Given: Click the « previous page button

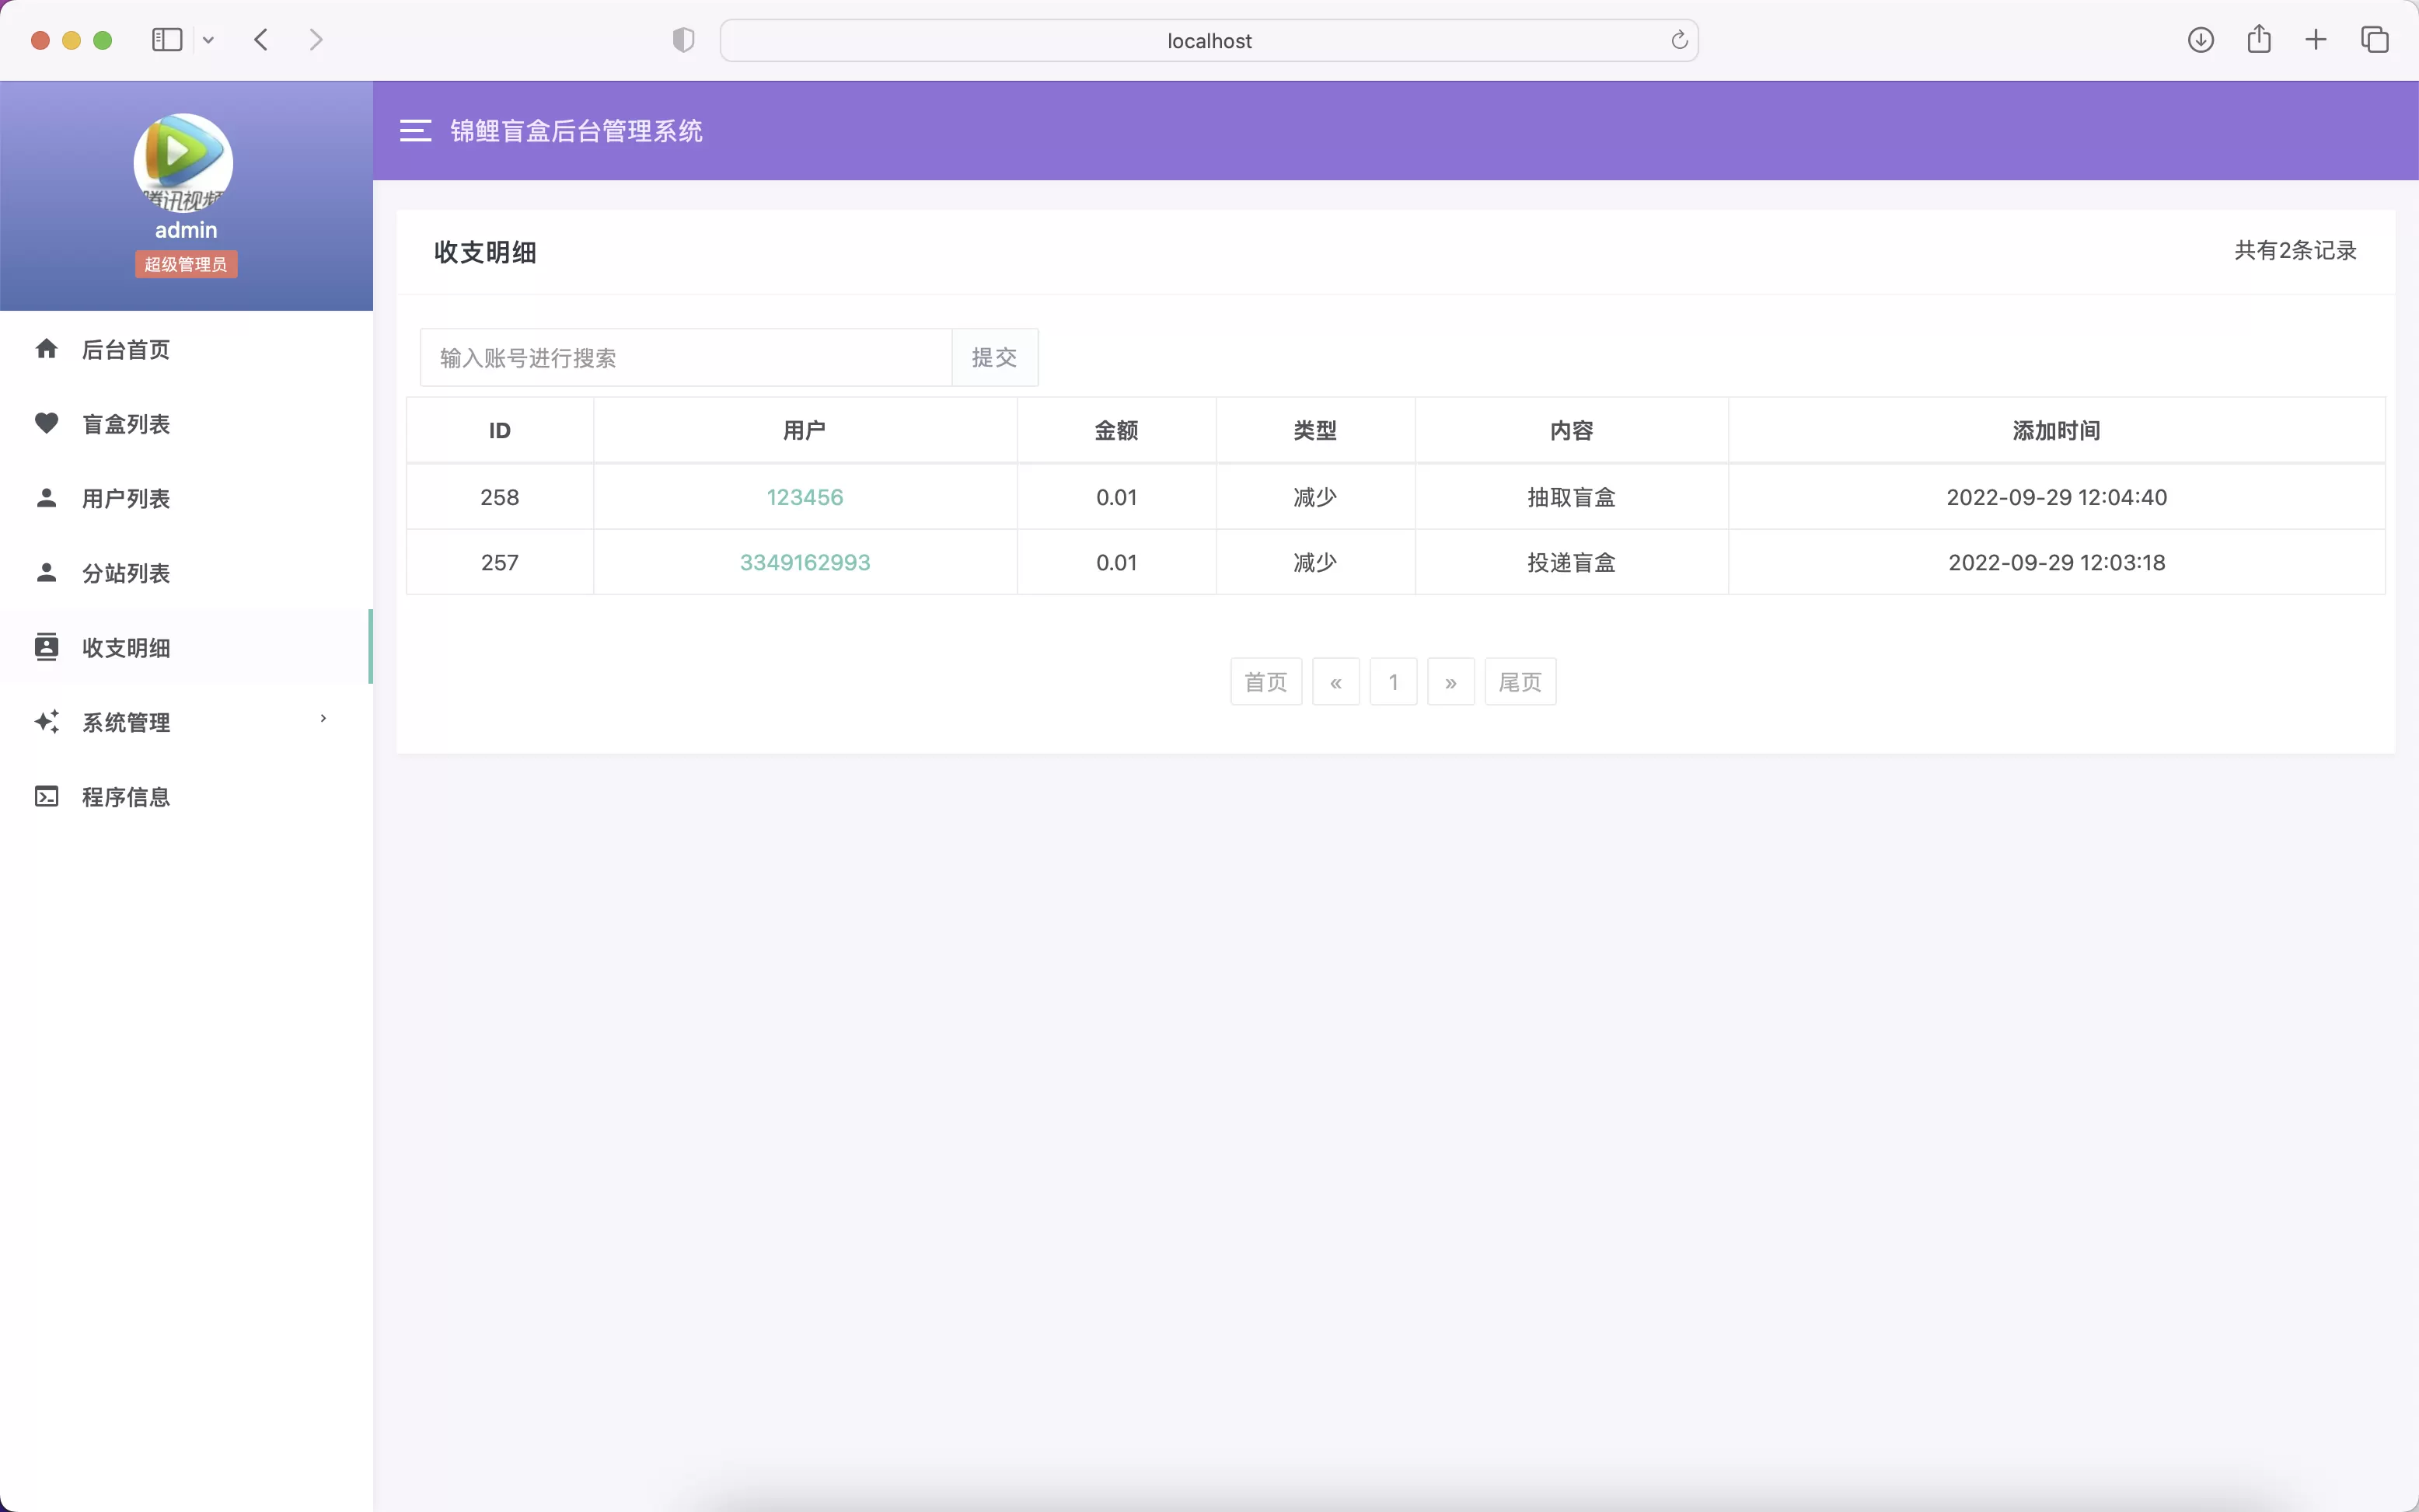Looking at the screenshot, I should tap(1335, 682).
